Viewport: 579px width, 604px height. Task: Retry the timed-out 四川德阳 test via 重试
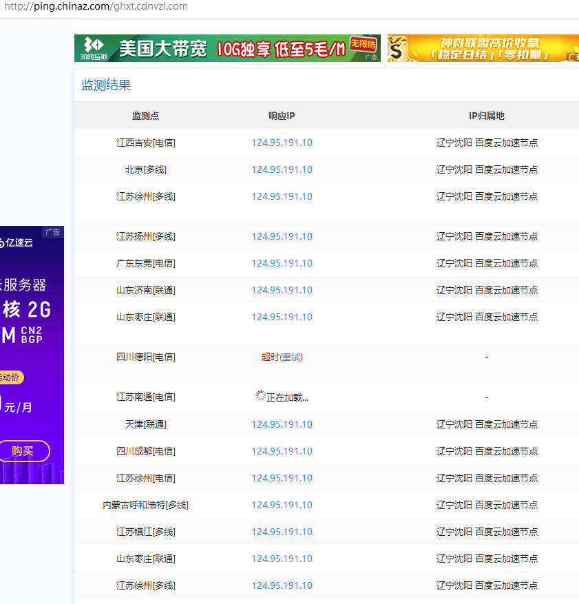pyautogui.click(x=292, y=357)
